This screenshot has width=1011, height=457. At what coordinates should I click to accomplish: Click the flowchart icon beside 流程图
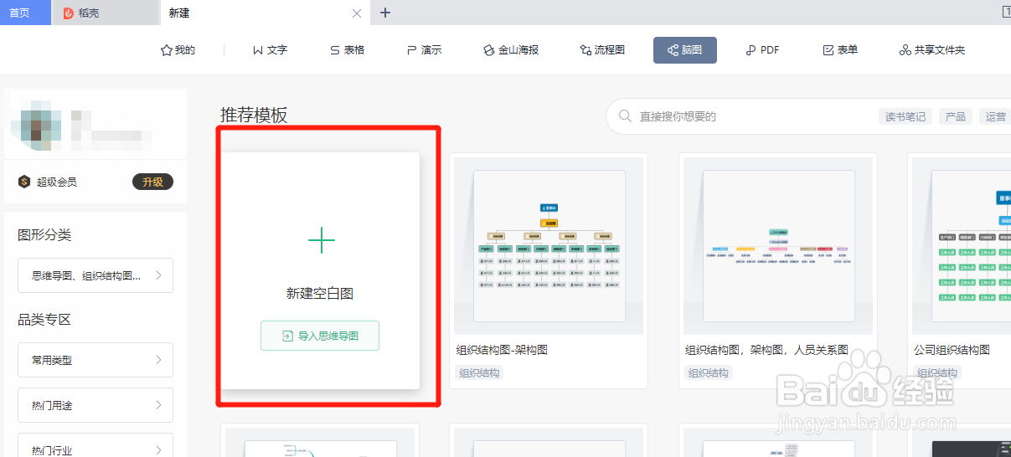(x=585, y=50)
